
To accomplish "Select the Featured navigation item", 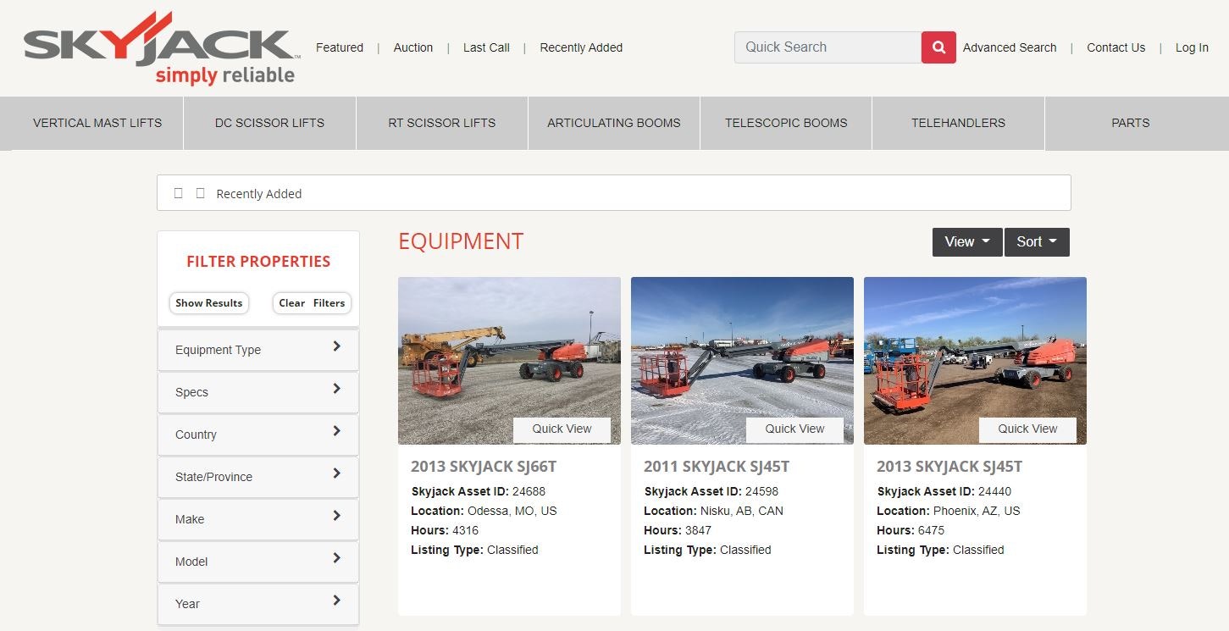I will pyautogui.click(x=339, y=47).
